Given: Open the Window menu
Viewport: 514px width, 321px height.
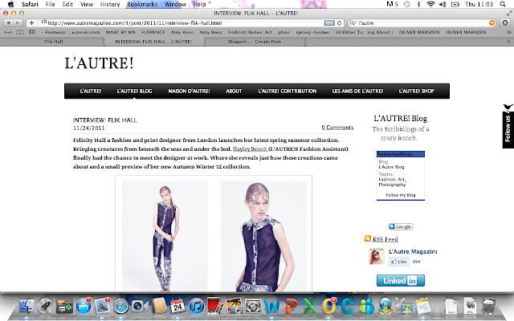Looking at the screenshot, I should [x=175, y=4].
